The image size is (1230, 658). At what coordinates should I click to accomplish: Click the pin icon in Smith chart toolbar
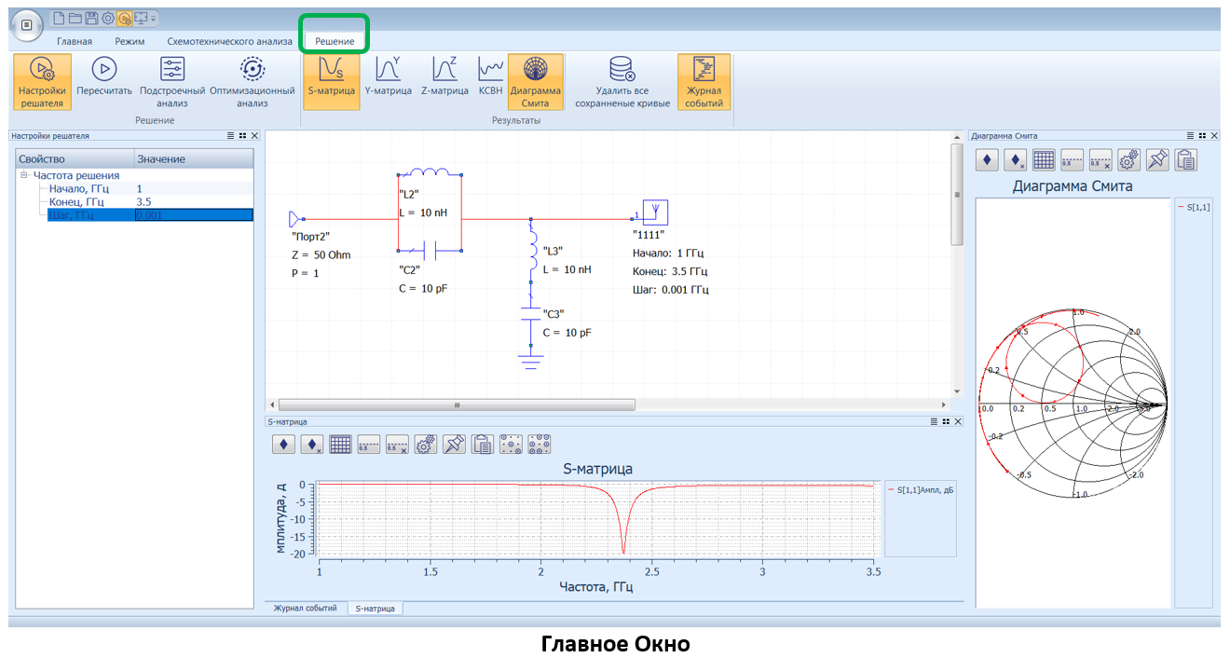1156,159
